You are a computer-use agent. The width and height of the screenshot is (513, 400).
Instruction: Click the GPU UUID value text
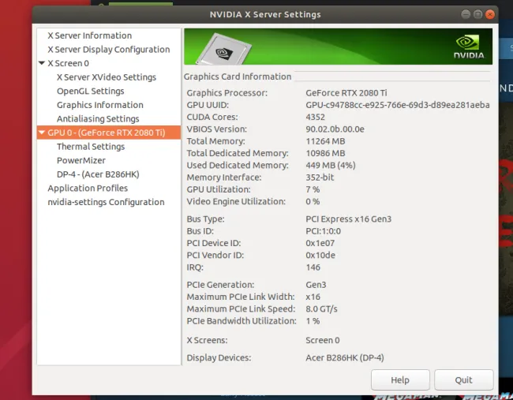point(397,105)
